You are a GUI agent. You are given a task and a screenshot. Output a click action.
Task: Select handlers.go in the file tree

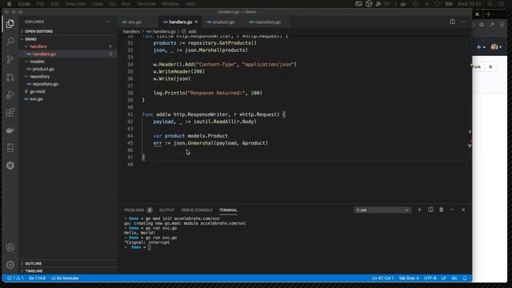(44, 54)
